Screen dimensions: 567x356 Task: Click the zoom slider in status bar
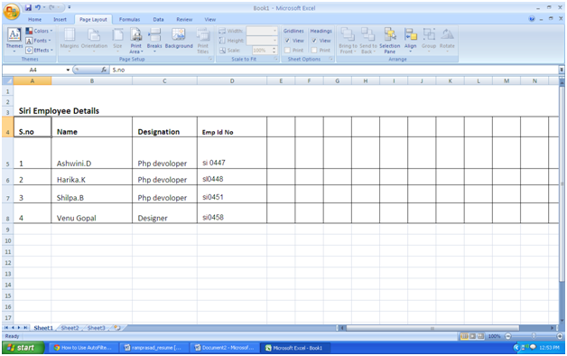(x=534, y=336)
